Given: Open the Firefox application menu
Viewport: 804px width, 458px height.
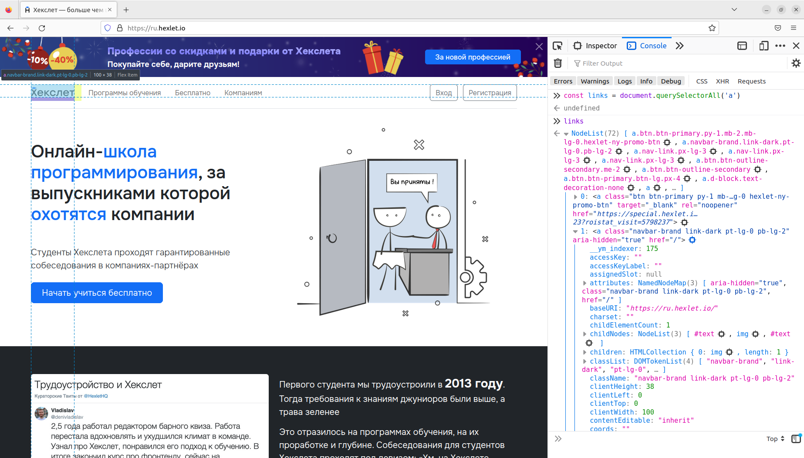Looking at the screenshot, I should coord(793,28).
